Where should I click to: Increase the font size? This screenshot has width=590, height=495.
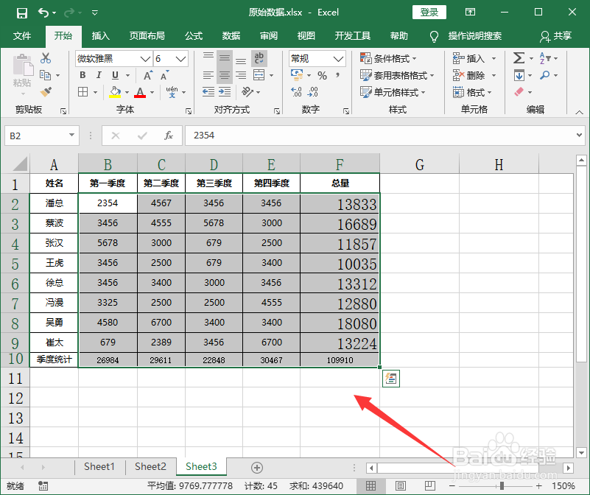coord(148,75)
